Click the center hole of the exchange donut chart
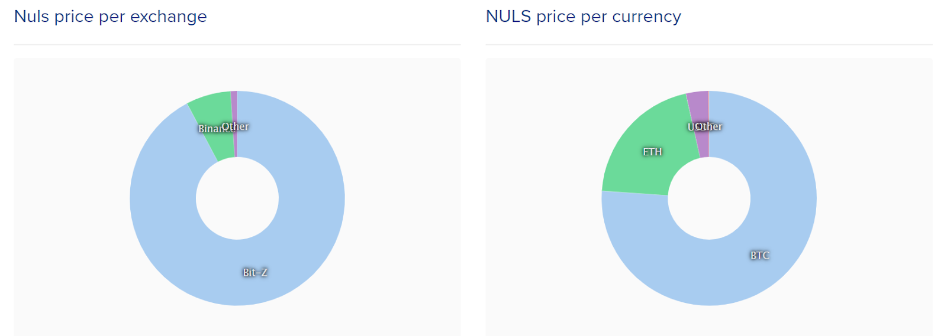Image resolution: width=947 pixels, height=336 pixels. click(237, 198)
